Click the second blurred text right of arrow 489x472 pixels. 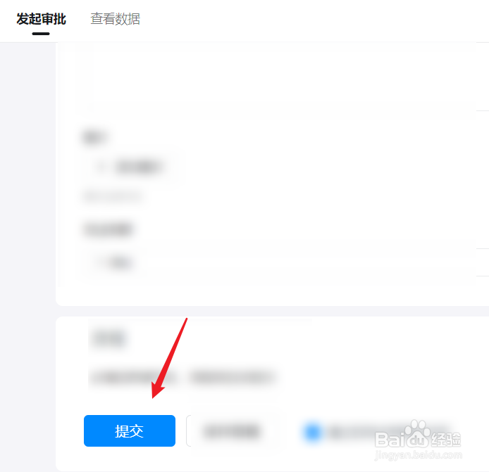233,377
